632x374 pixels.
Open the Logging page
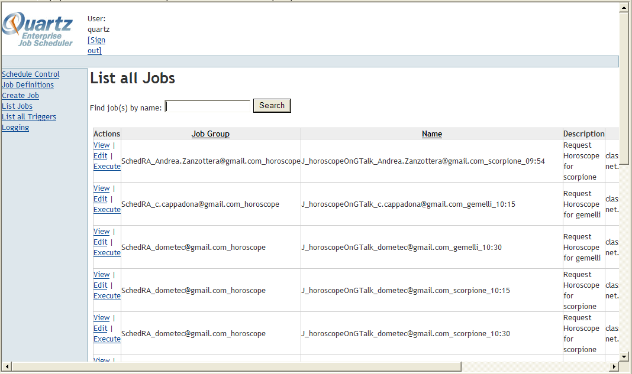click(15, 128)
